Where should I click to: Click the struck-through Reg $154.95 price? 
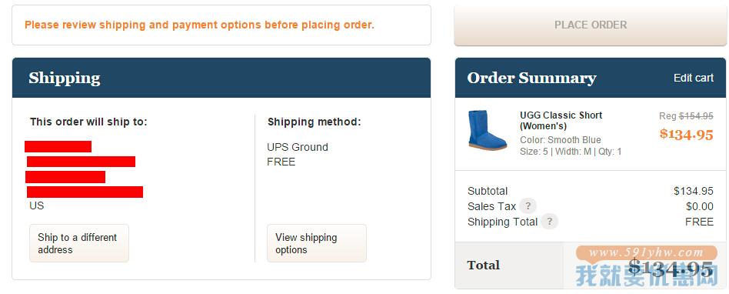tap(686, 116)
